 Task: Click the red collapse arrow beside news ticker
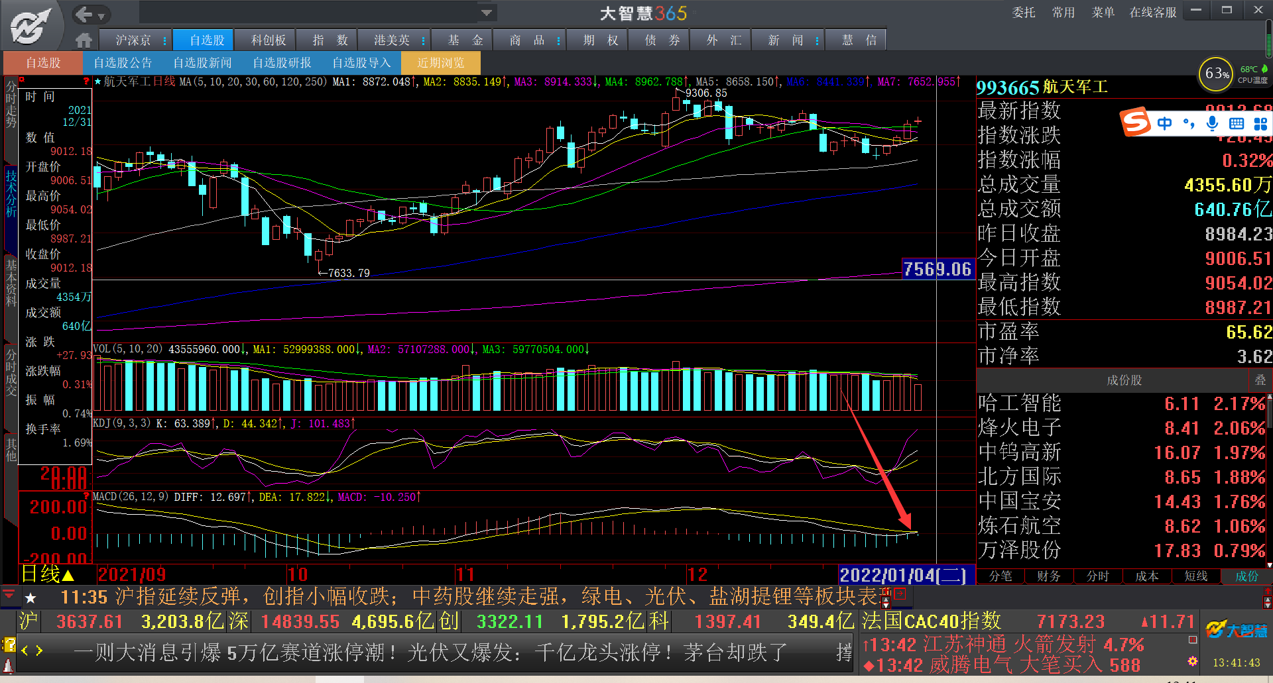tap(9, 596)
